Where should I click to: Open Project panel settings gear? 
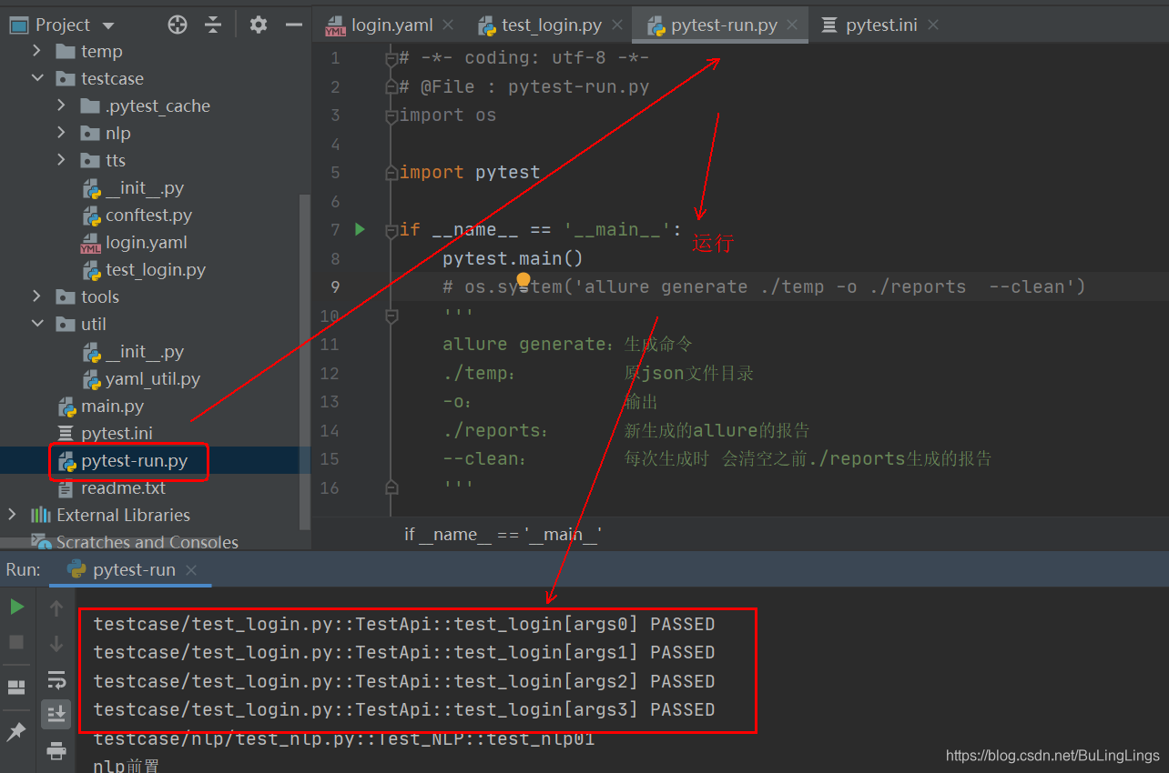(259, 25)
